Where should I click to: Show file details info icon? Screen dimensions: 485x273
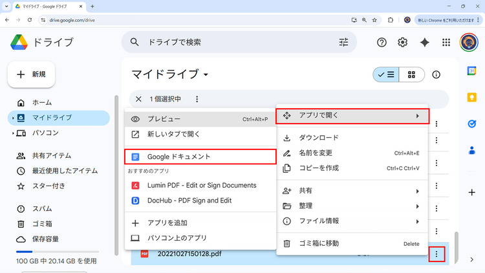(436, 74)
